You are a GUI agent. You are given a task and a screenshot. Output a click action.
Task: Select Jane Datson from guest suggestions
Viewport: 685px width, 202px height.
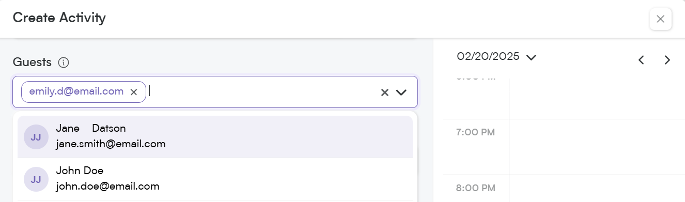[x=215, y=136]
